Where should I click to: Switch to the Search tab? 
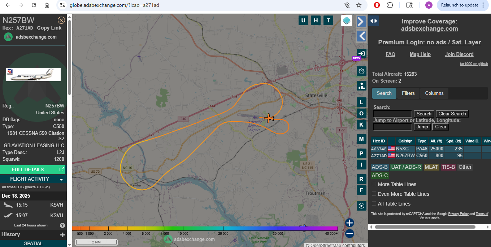click(384, 93)
